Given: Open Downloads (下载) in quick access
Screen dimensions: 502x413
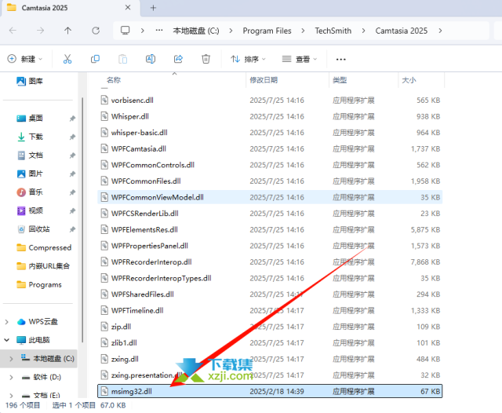Looking at the screenshot, I should (30, 137).
